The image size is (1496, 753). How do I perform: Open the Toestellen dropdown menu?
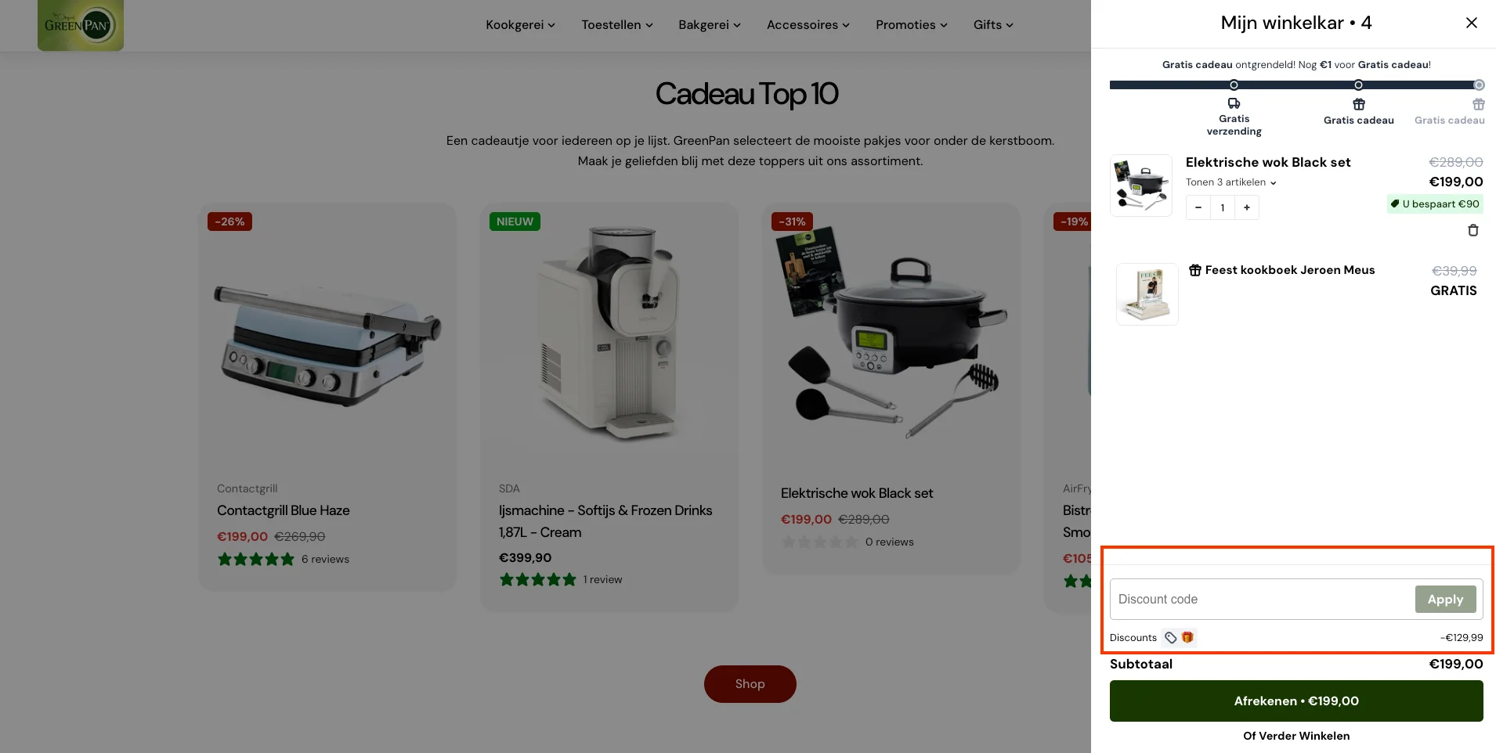coord(617,25)
